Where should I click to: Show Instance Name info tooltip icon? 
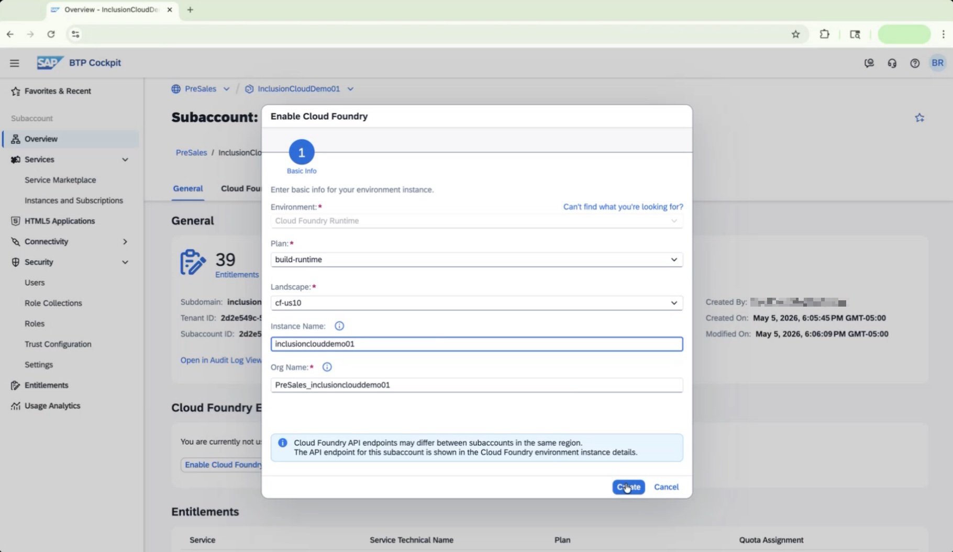click(x=339, y=326)
